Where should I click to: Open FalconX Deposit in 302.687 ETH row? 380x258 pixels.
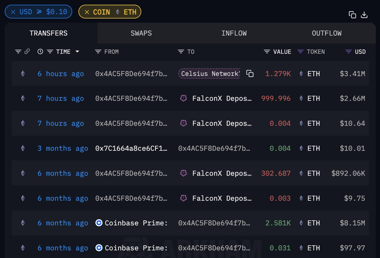(222, 173)
